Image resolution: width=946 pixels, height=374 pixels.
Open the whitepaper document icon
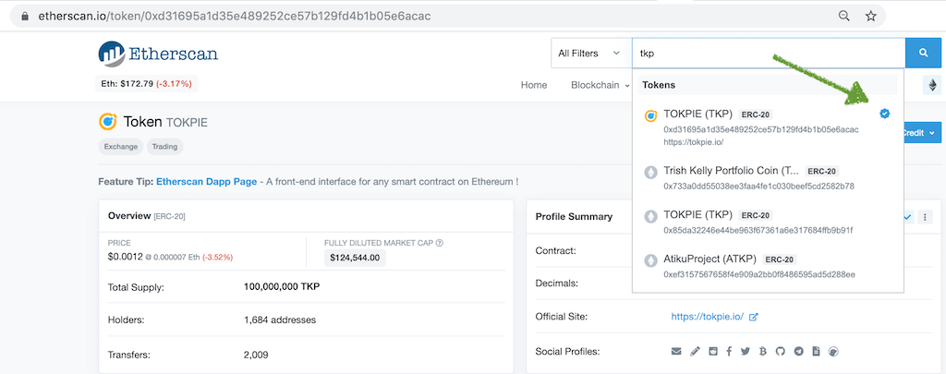[x=816, y=351]
